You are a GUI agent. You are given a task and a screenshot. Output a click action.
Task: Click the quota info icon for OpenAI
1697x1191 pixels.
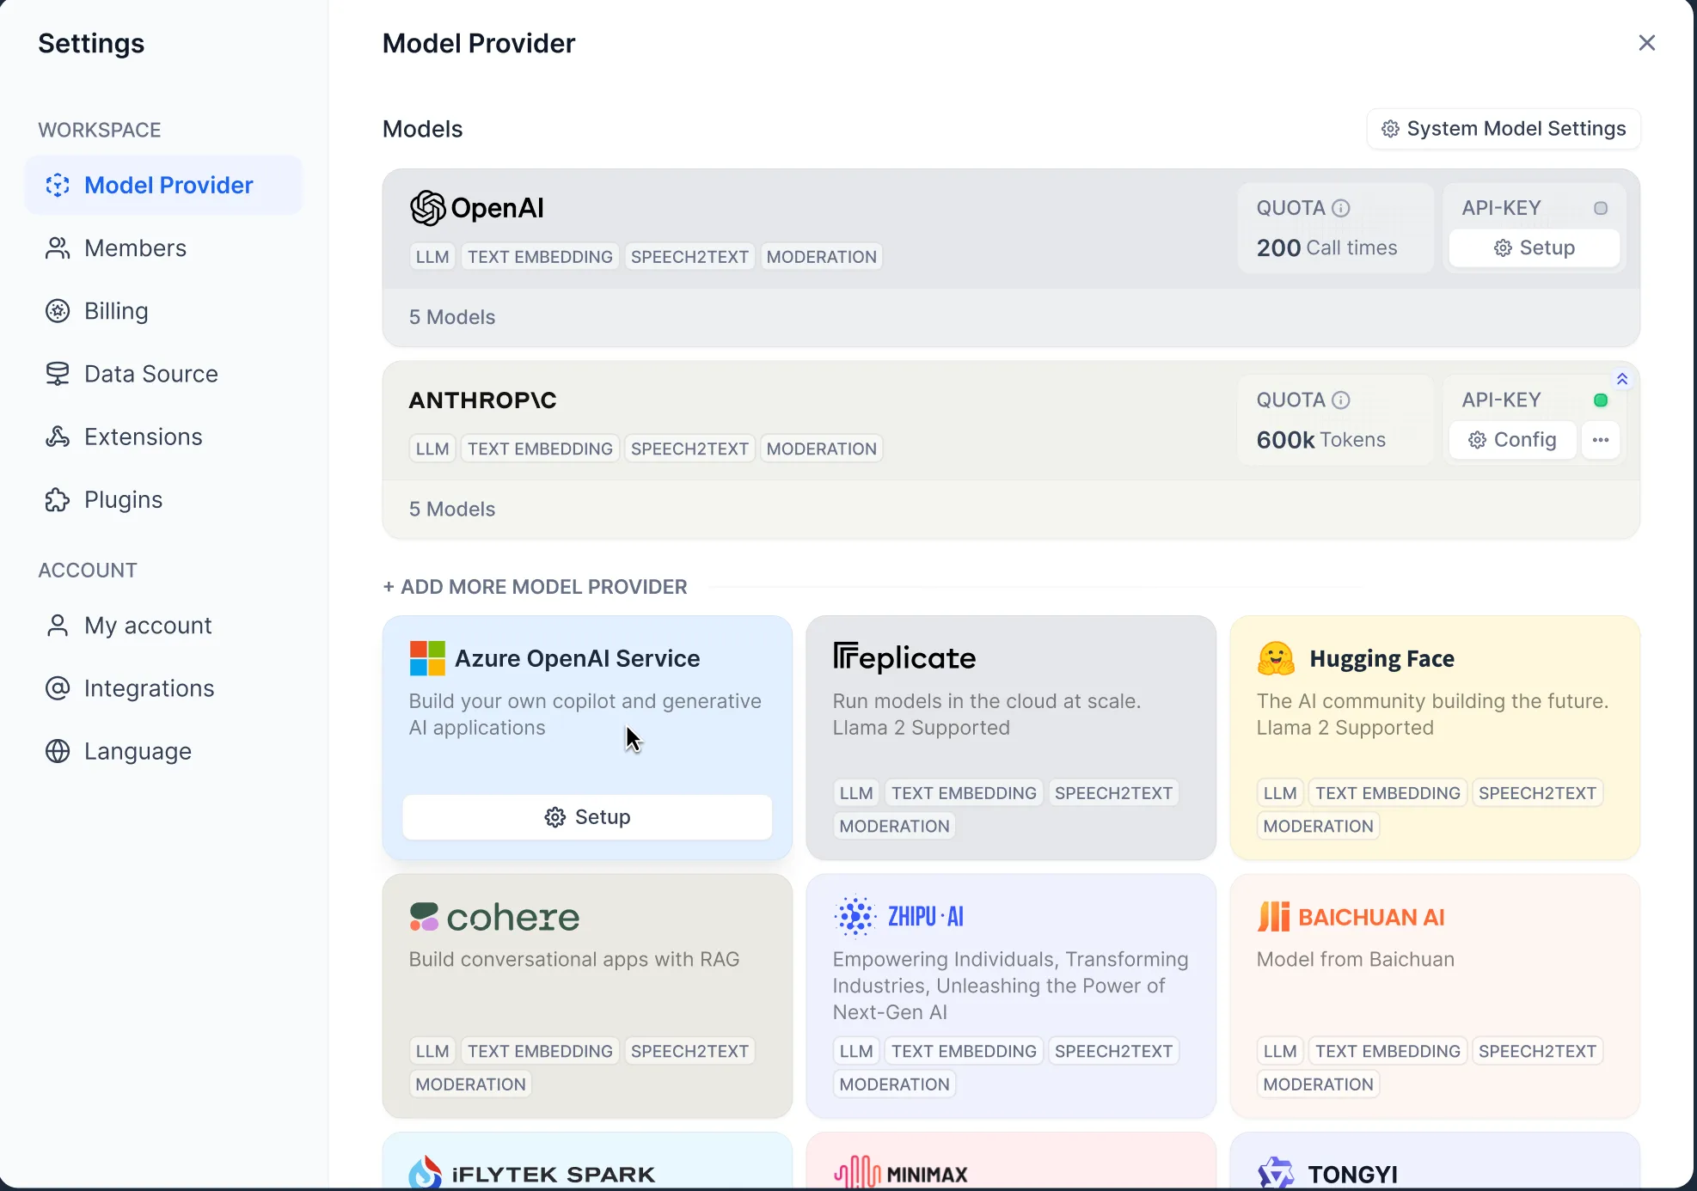click(x=1340, y=208)
